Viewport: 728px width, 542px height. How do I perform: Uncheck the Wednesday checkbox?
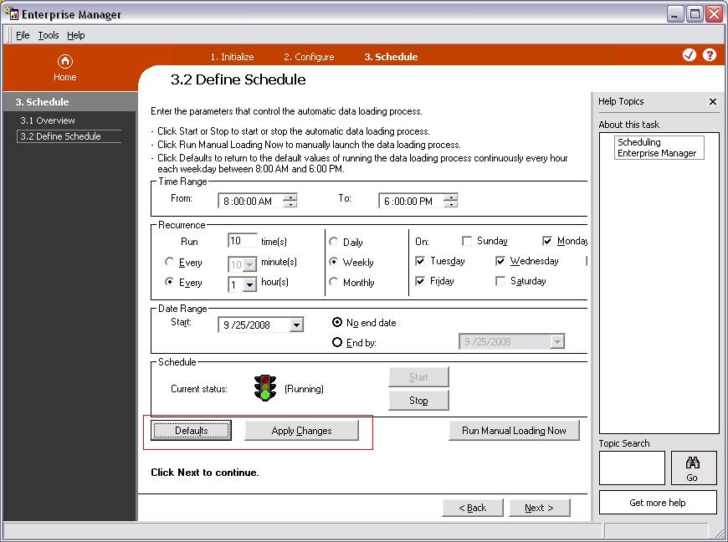(501, 260)
